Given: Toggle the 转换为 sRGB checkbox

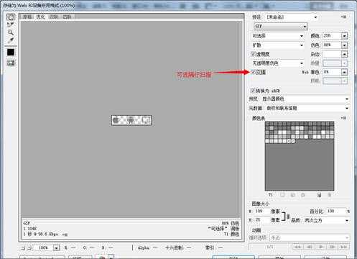Looking at the screenshot, I should point(252,91).
